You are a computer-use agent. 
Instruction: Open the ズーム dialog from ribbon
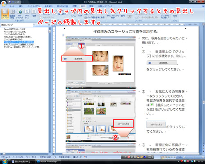[73, 14]
